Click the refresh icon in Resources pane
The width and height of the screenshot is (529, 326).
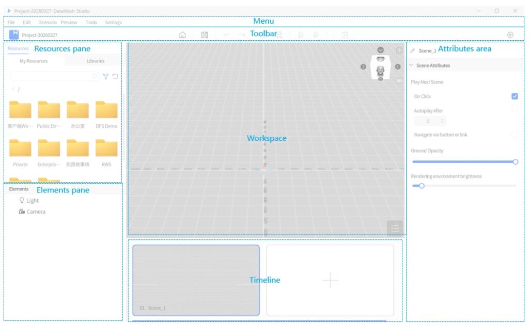115,76
